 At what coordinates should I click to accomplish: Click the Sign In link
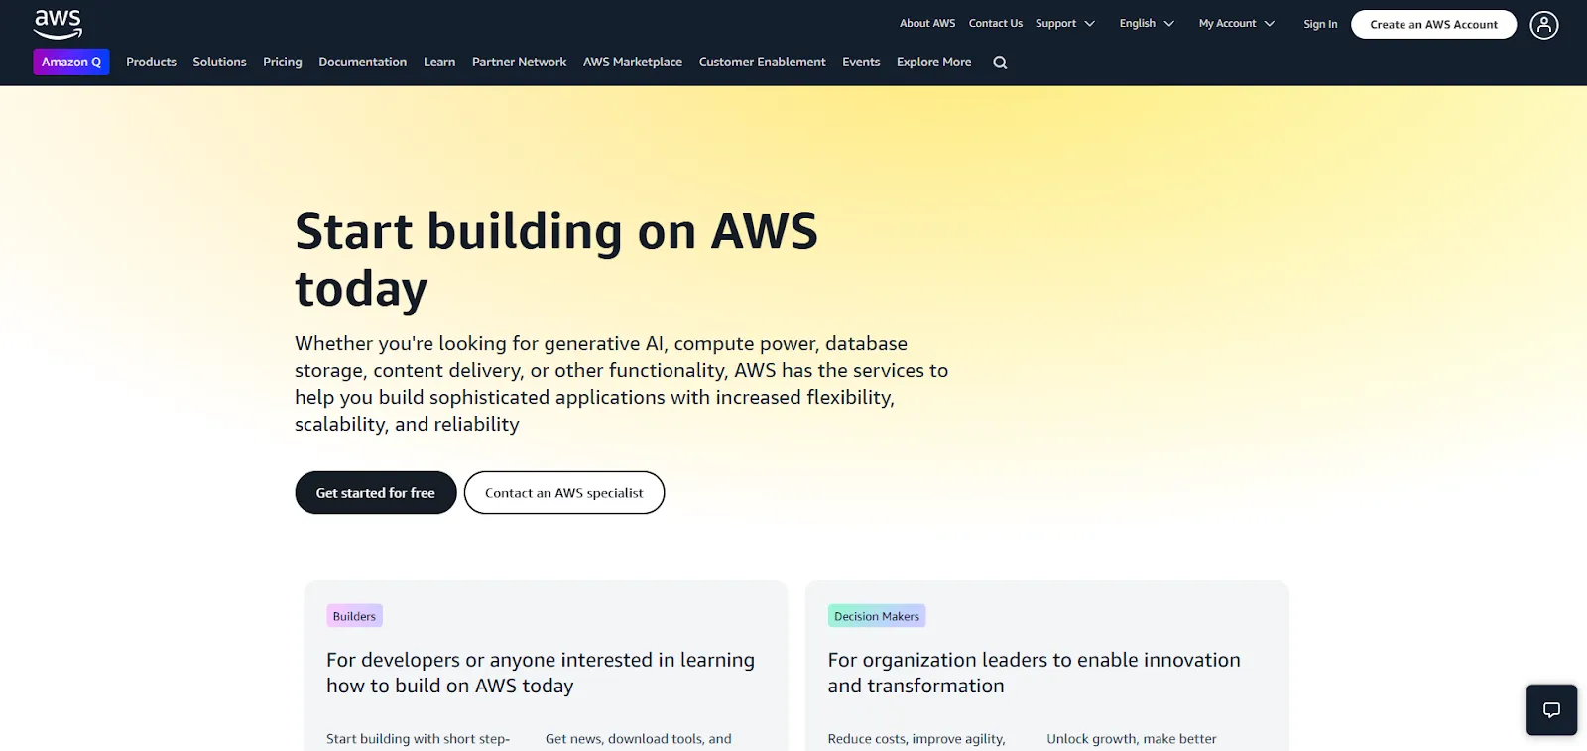click(1320, 24)
